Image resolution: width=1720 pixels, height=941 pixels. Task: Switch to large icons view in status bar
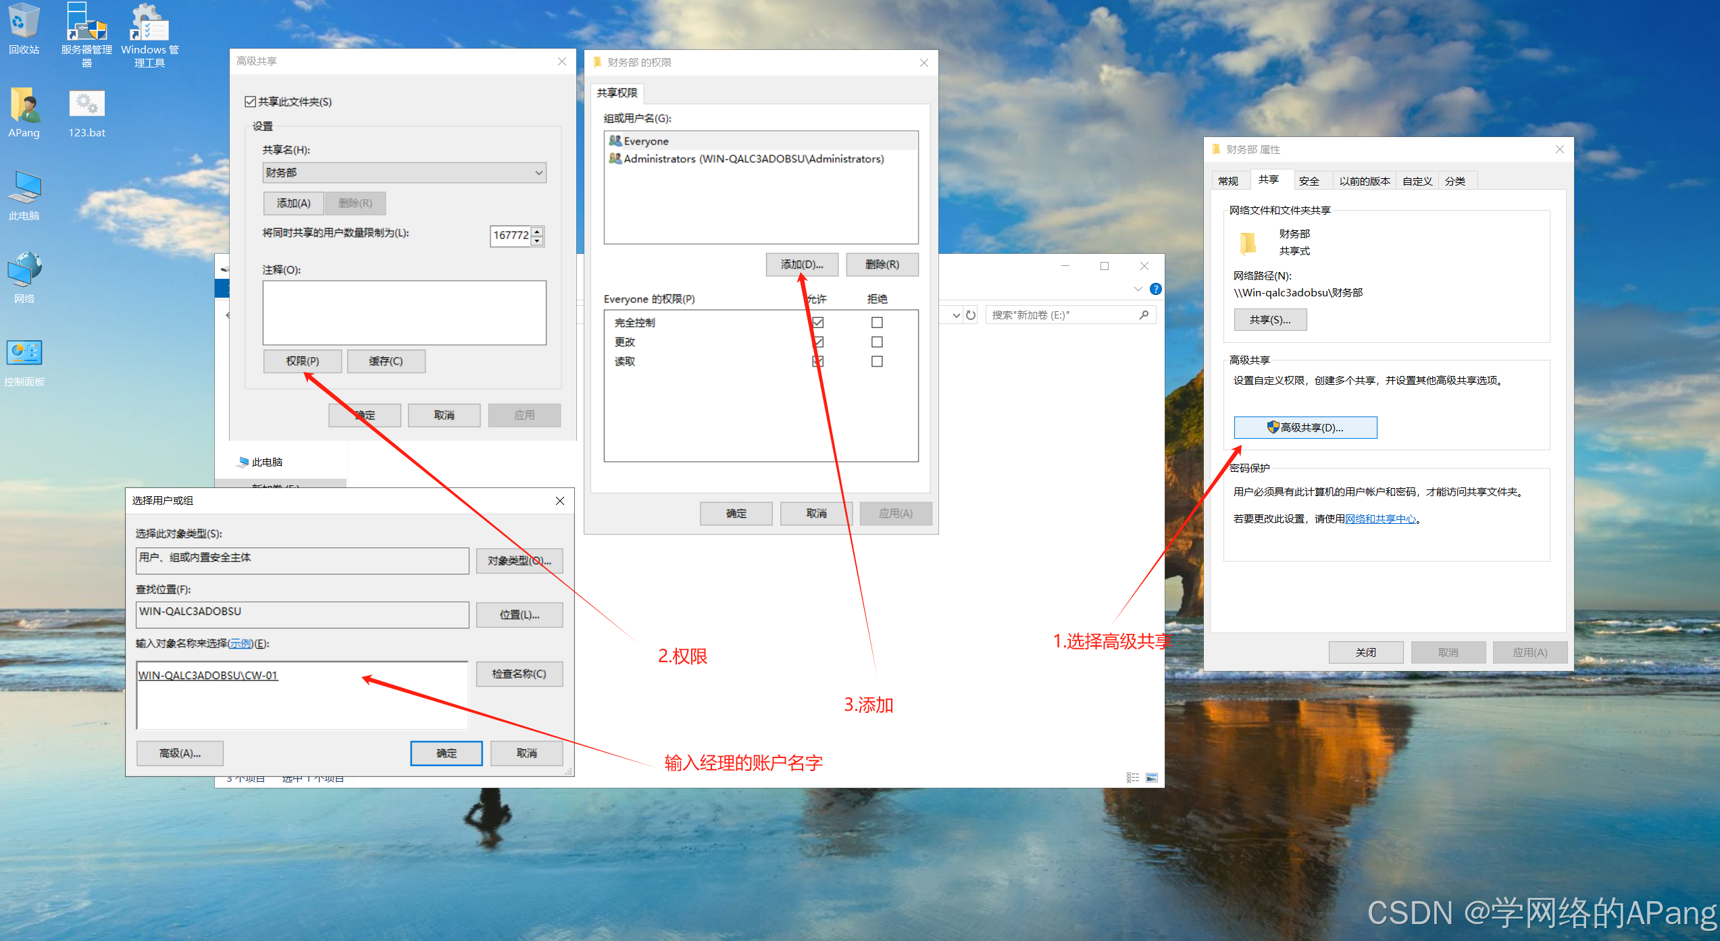coord(1152,778)
